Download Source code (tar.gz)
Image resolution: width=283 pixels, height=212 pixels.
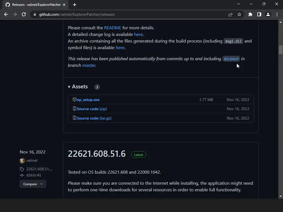click(x=94, y=118)
